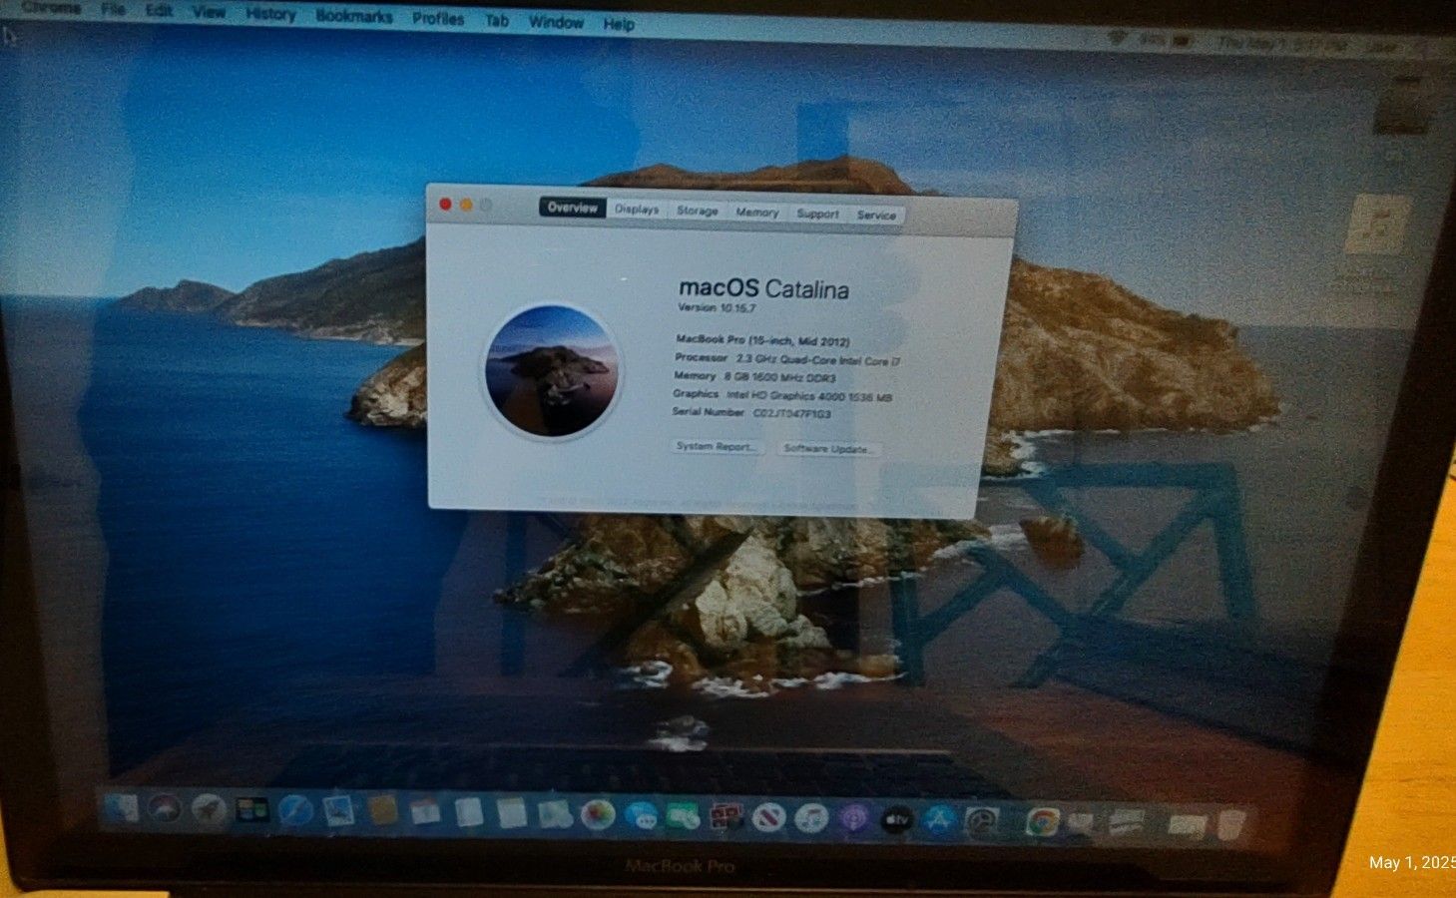Switch to the Storage tab

[698, 211]
